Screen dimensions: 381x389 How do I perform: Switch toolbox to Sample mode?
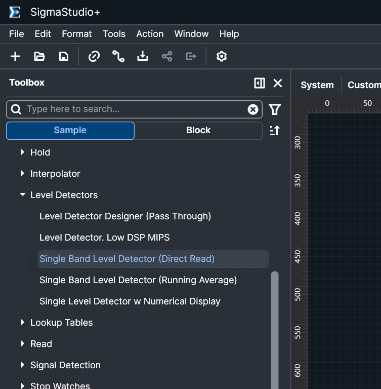[x=70, y=131]
